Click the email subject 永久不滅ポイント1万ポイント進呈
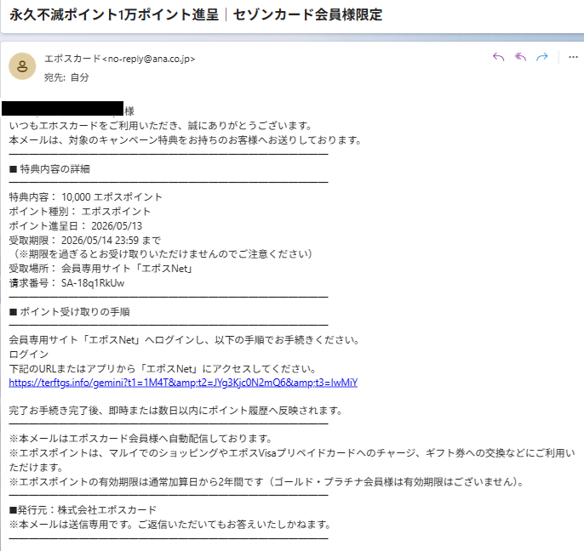The height and width of the screenshot is (551, 584). [x=114, y=15]
